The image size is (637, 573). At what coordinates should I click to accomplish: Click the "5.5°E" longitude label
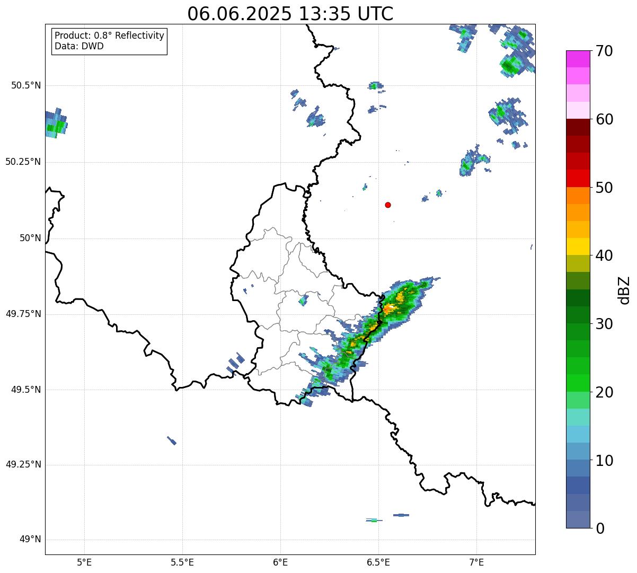pyautogui.click(x=182, y=562)
